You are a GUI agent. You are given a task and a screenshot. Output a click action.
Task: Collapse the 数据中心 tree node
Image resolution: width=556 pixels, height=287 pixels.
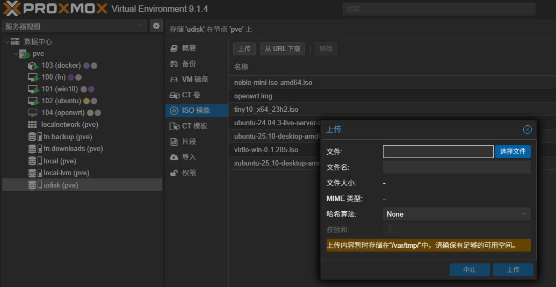[x=6, y=42]
